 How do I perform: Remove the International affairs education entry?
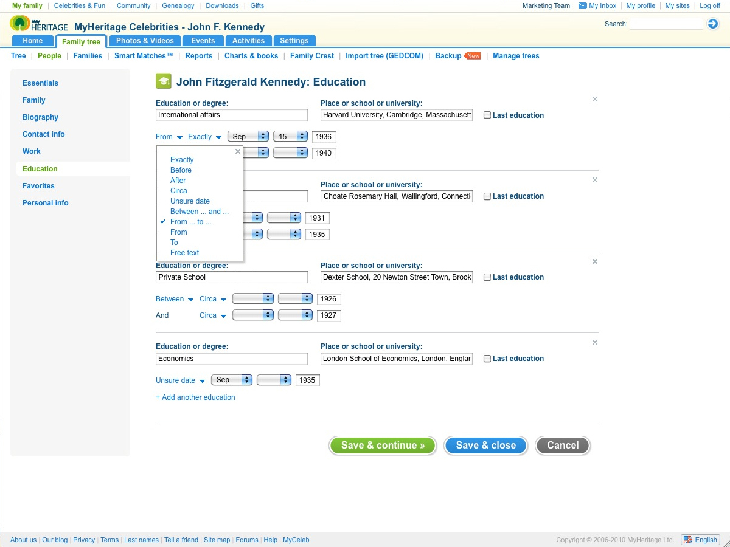pyautogui.click(x=595, y=99)
